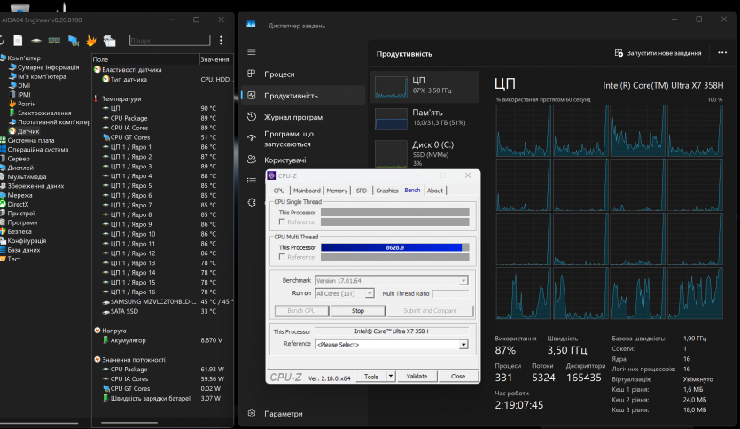Image resolution: width=740 pixels, height=429 pixels.
Task: Click the Task Manager hamburger menu icon
Action: [x=252, y=52]
